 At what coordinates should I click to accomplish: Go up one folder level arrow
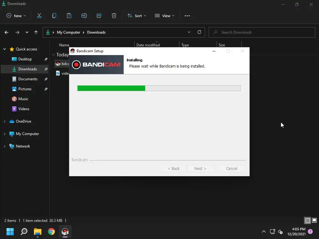(36, 32)
